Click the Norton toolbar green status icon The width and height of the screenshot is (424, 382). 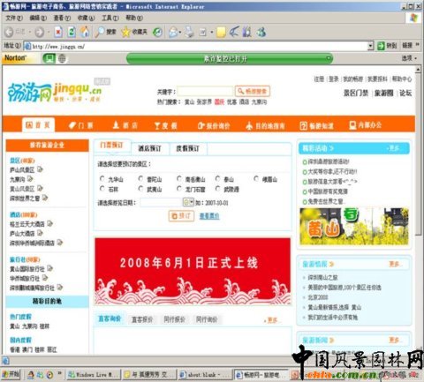[49, 58]
